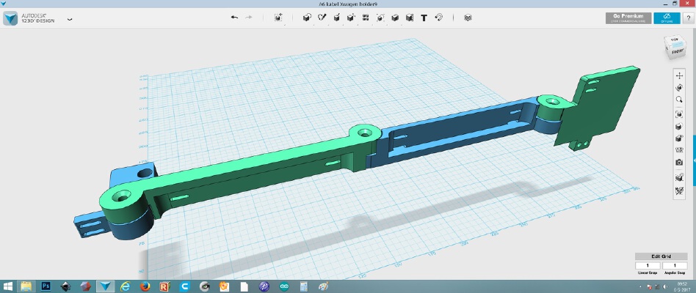This screenshot has width=696, height=293.
Task: Open the 123D Design application menu arrow
Action: pos(70,19)
